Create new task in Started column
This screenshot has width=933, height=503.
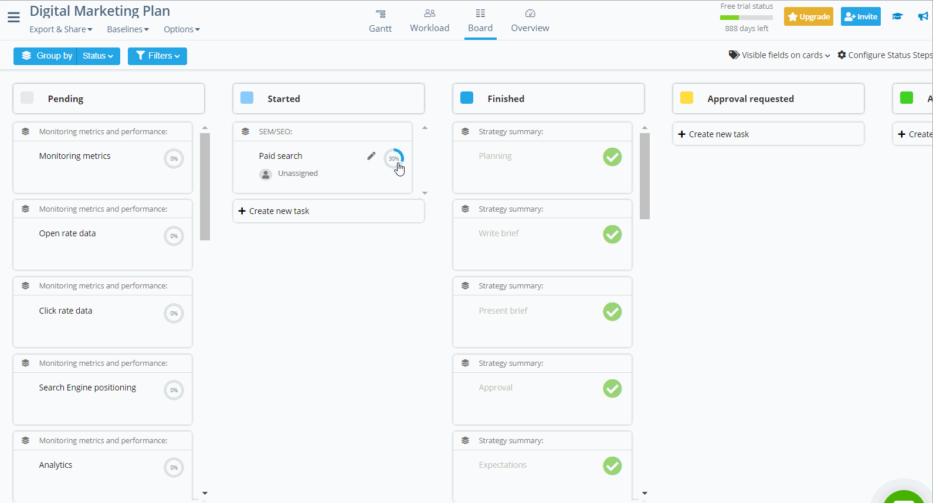pyautogui.click(x=328, y=211)
